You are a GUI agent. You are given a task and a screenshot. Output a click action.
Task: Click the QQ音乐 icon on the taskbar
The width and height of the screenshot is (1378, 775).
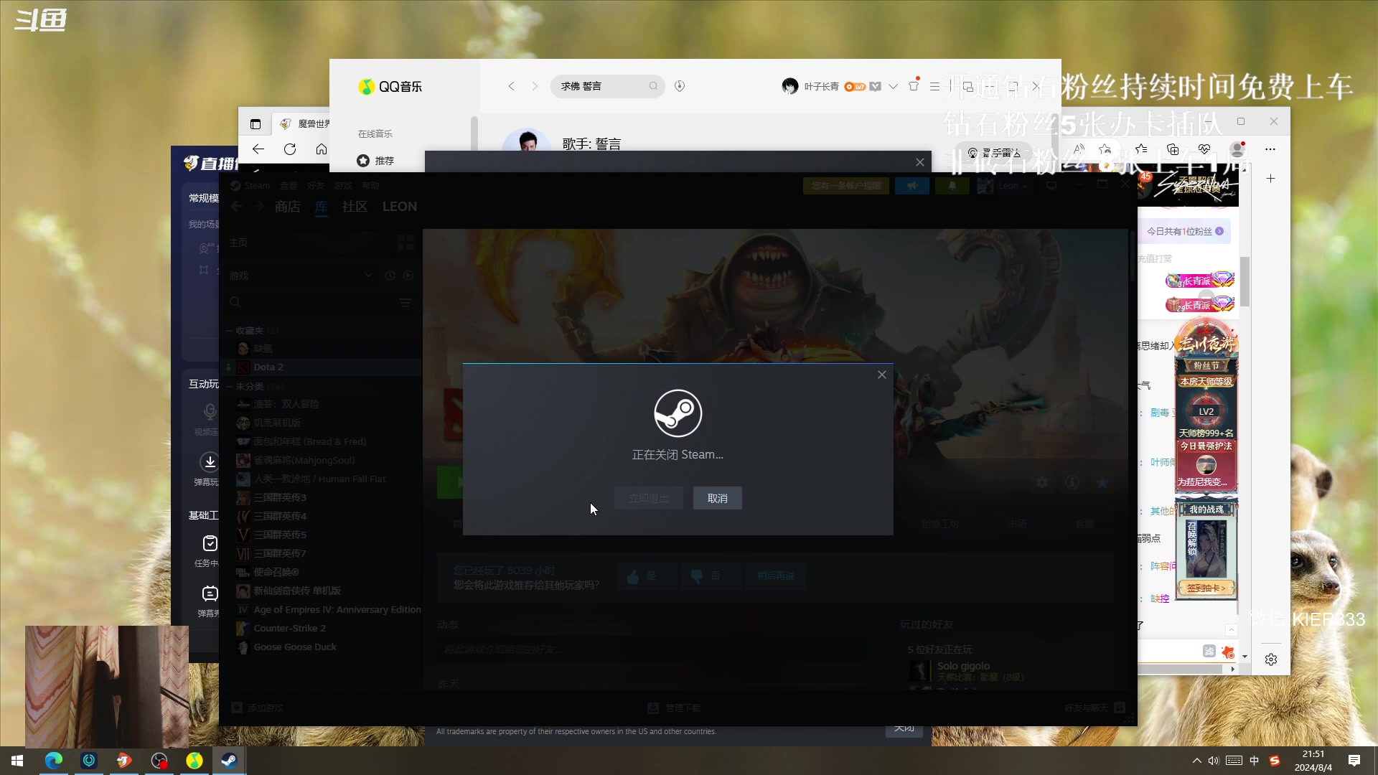[194, 761]
